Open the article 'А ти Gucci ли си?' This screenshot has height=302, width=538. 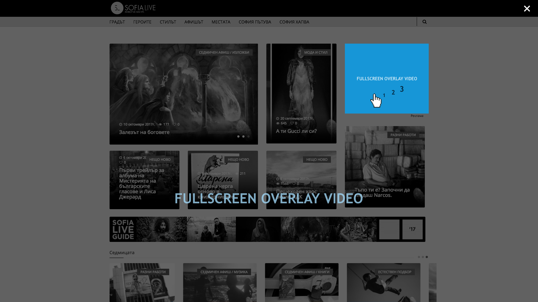click(296, 131)
